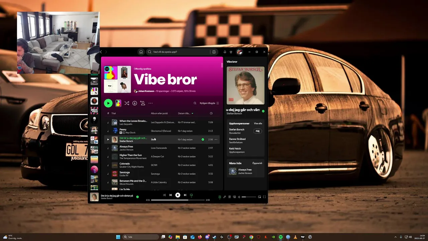Image resolution: width=428 pixels, height=241 pixels.
Task: Open notifications bell in Spotify header
Action: 225,52
